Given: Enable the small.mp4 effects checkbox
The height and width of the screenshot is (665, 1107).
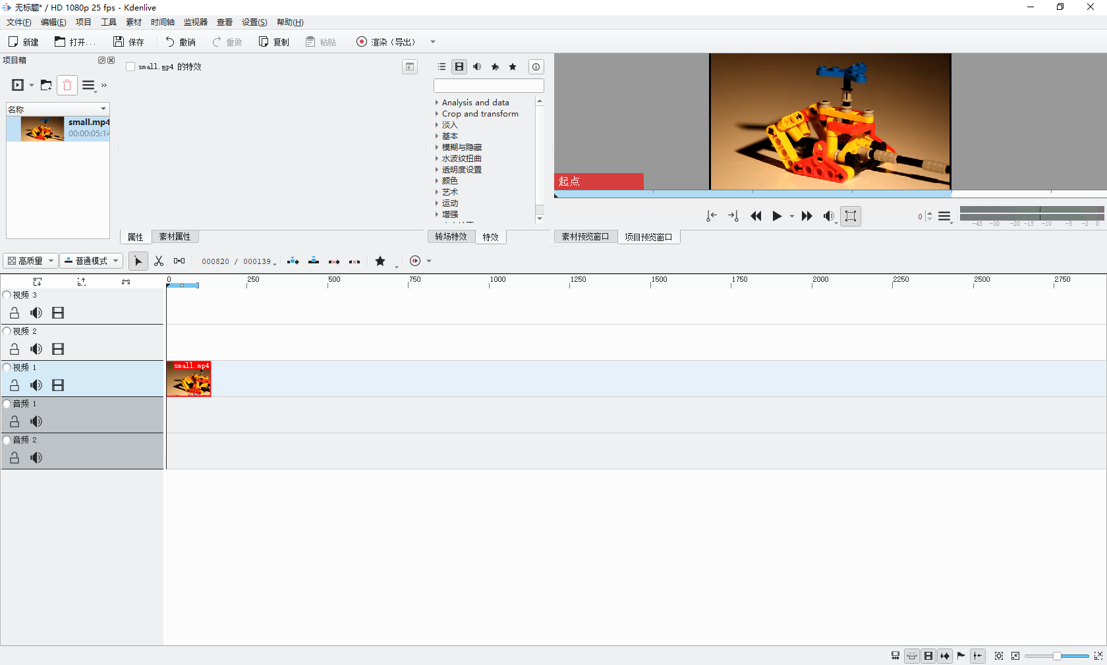Looking at the screenshot, I should 130,66.
